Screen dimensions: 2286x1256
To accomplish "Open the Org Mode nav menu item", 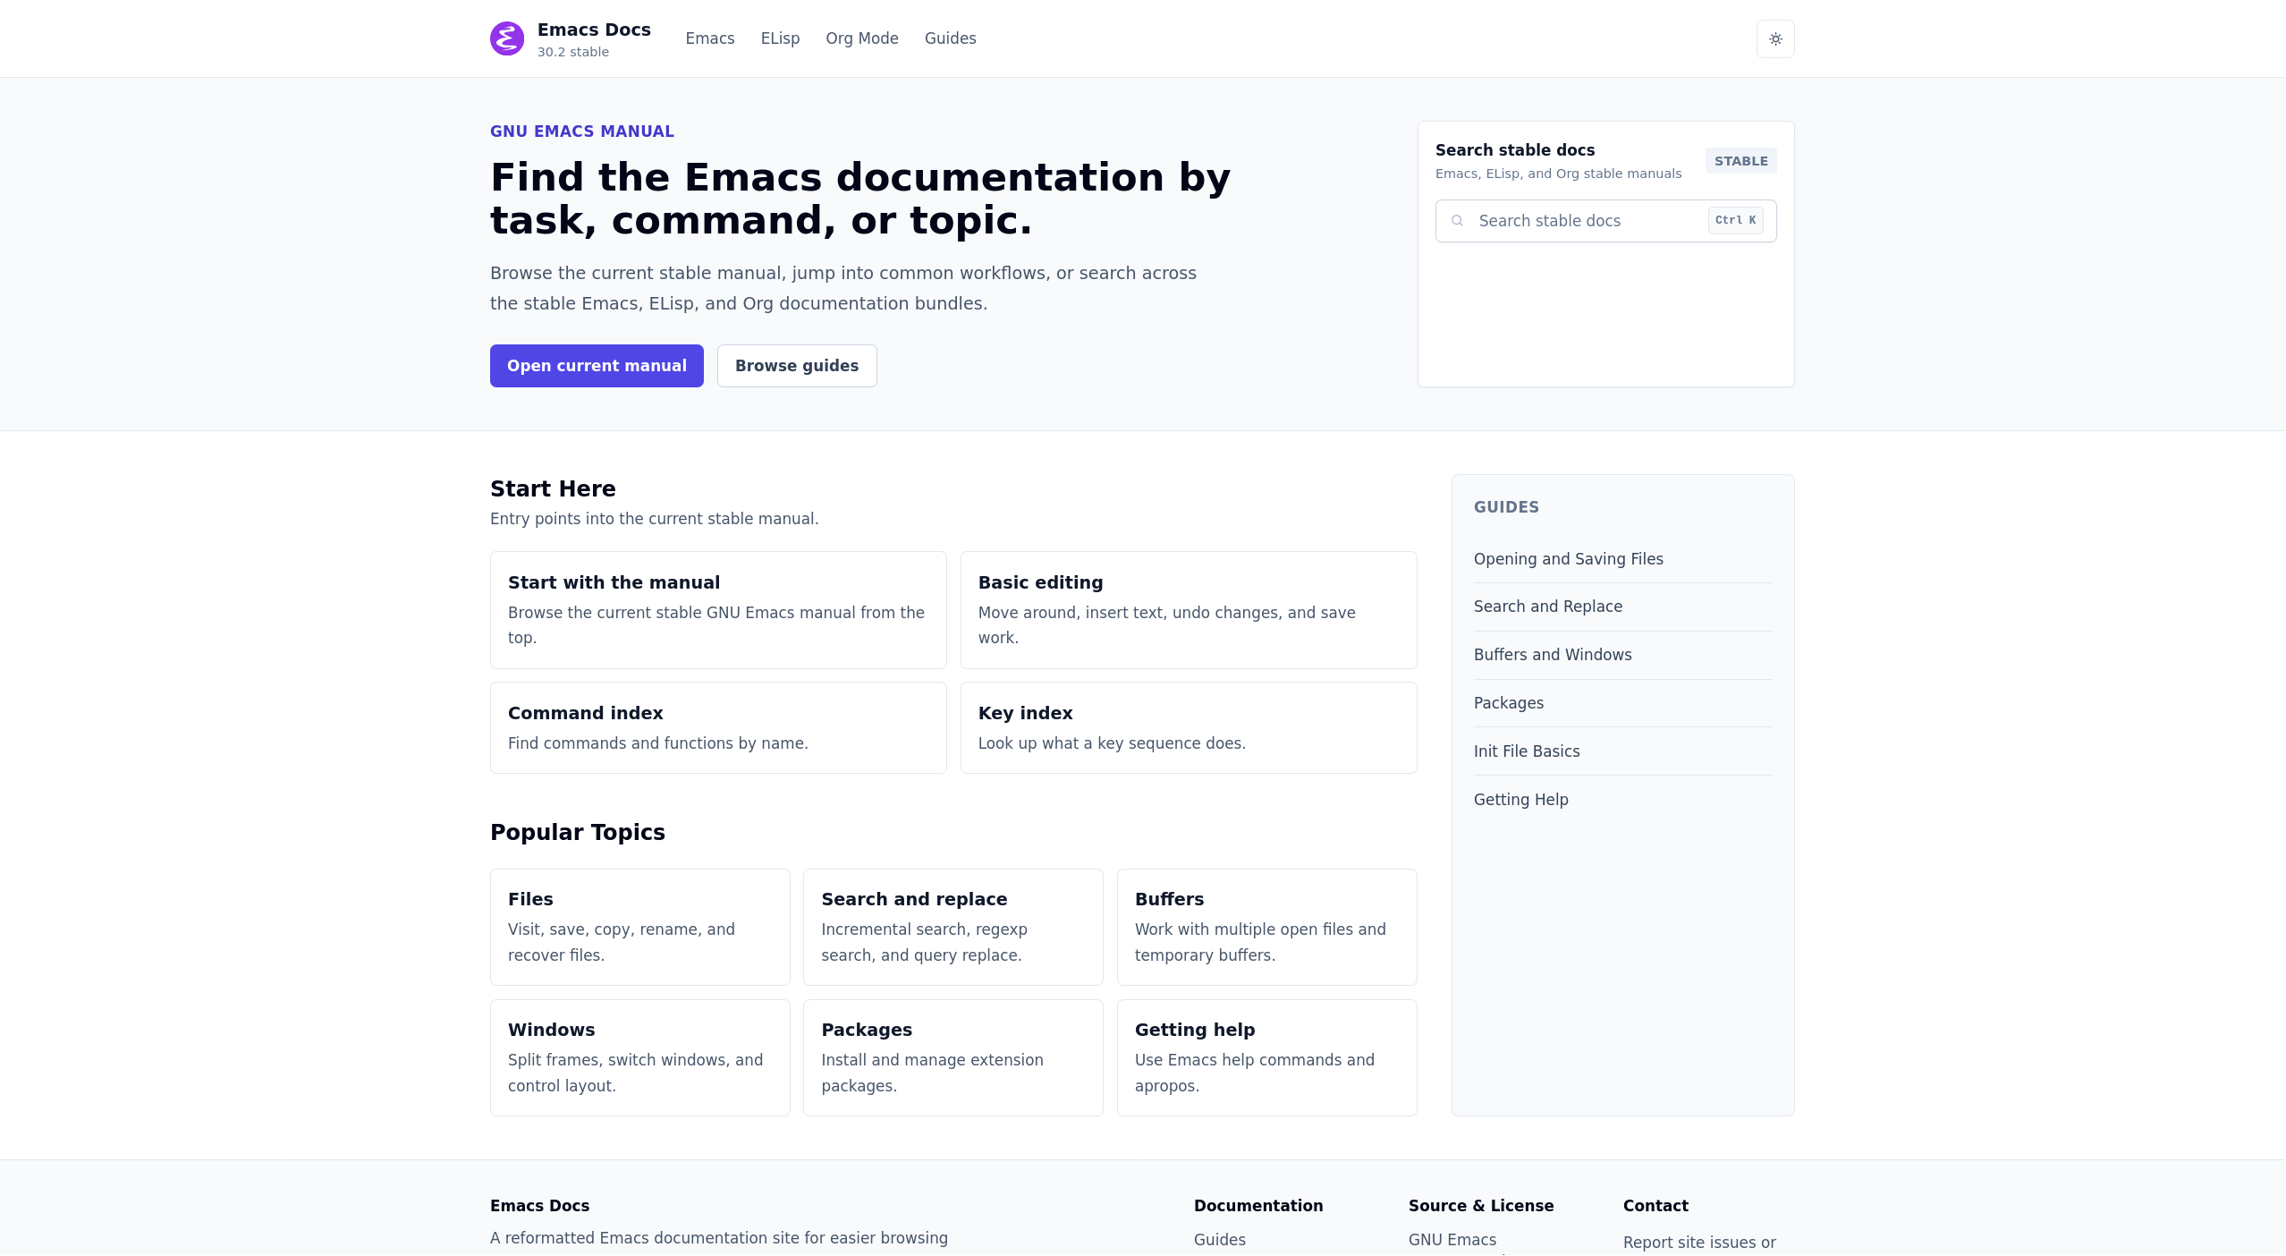I will [862, 38].
